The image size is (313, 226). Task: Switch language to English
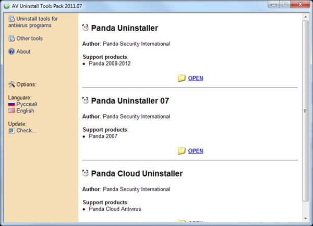(x=25, y=110)
